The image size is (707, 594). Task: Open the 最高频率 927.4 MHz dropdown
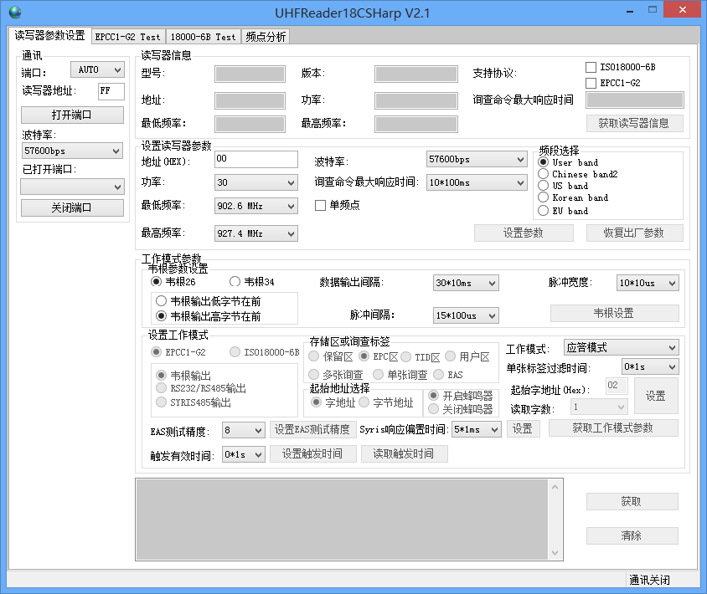256,233
